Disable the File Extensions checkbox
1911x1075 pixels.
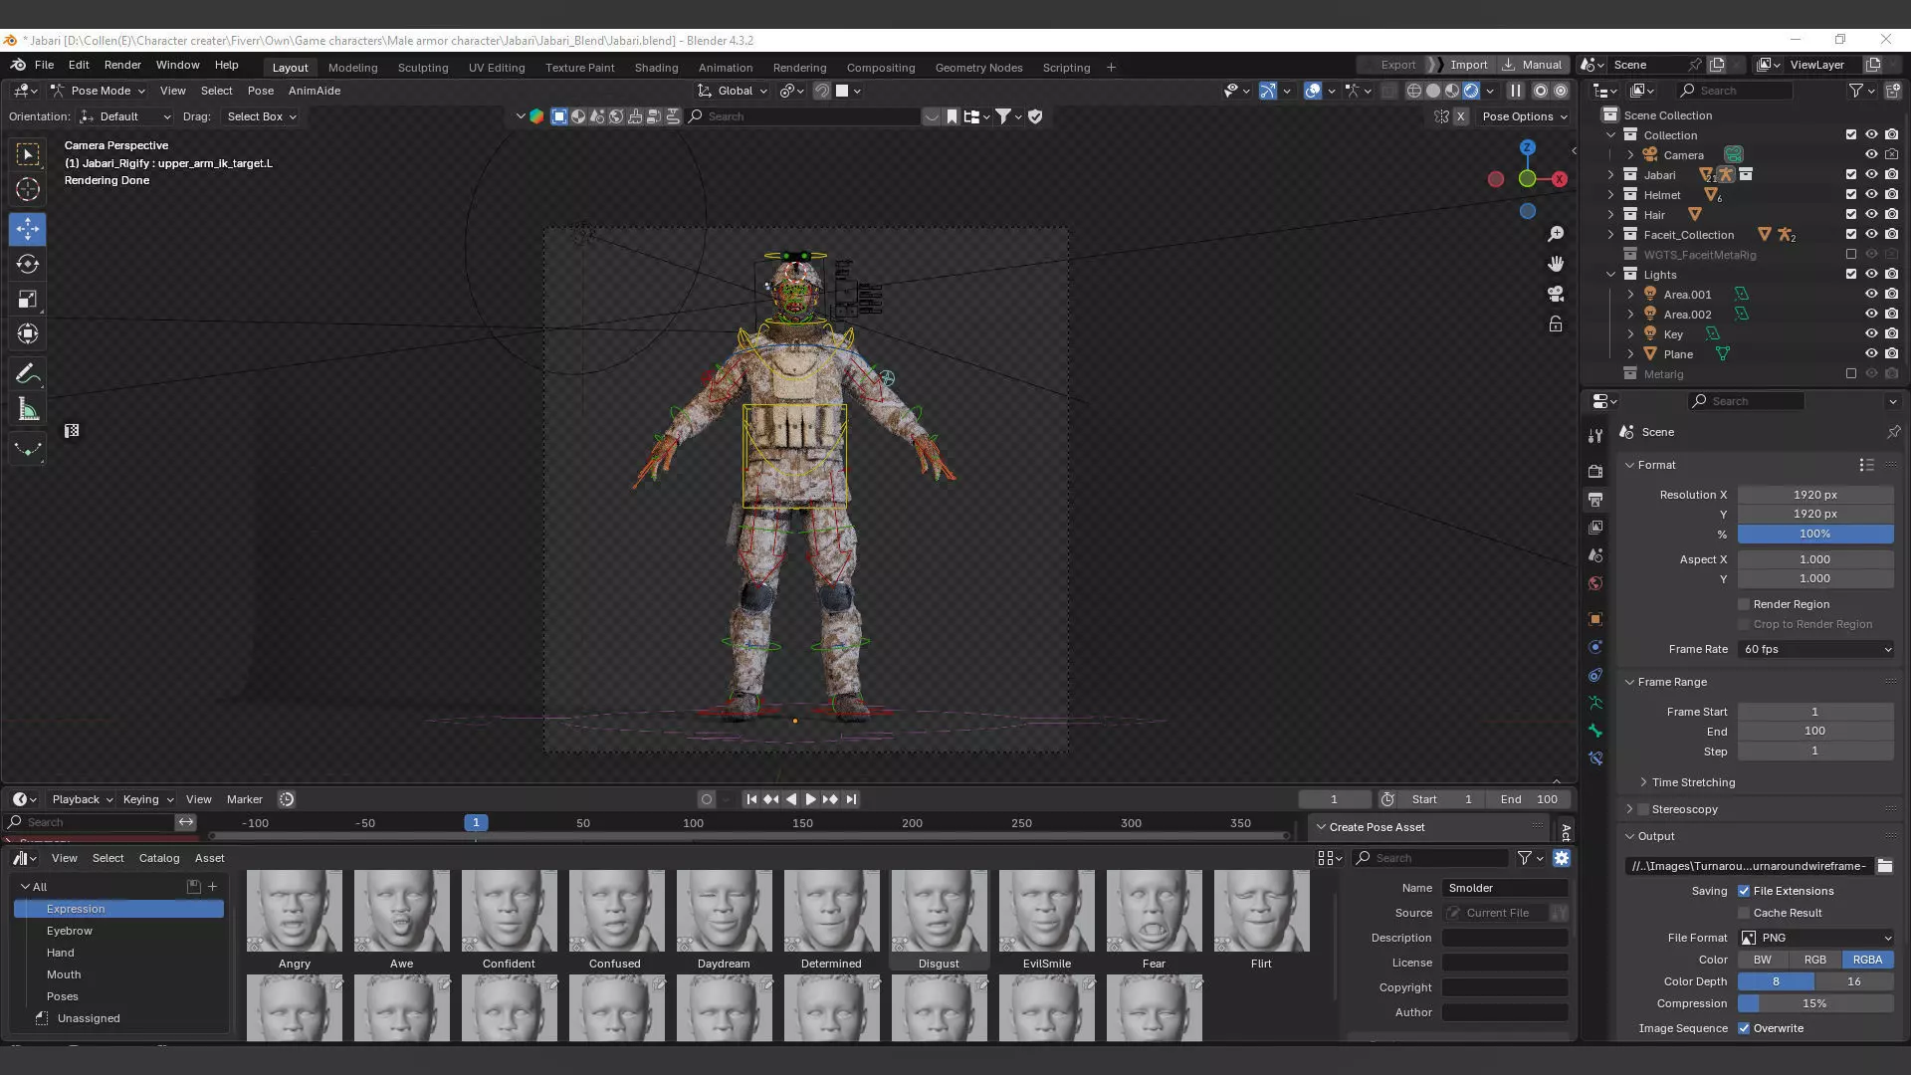[1744, 891]
